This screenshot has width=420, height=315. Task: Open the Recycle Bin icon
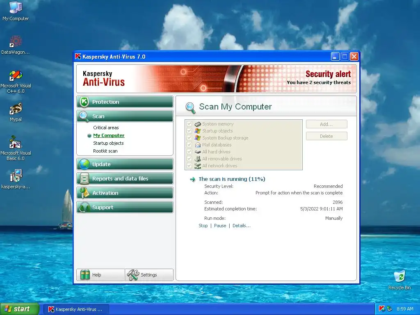point(399,280)
